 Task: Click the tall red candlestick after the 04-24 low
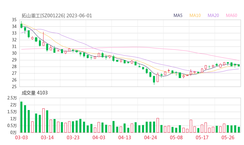click(158, 77)
